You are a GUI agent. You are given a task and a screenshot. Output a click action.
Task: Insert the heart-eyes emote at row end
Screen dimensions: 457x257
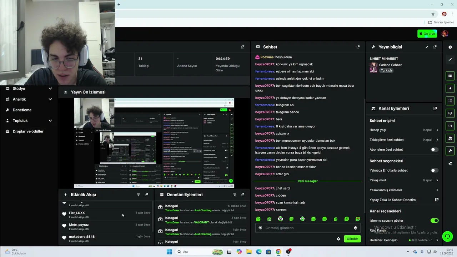(x=358, y=219)
